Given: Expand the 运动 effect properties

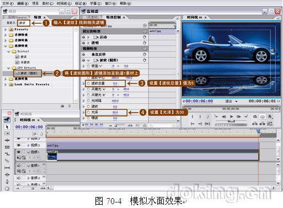Looking at the screenshot, I should point(88,37).
